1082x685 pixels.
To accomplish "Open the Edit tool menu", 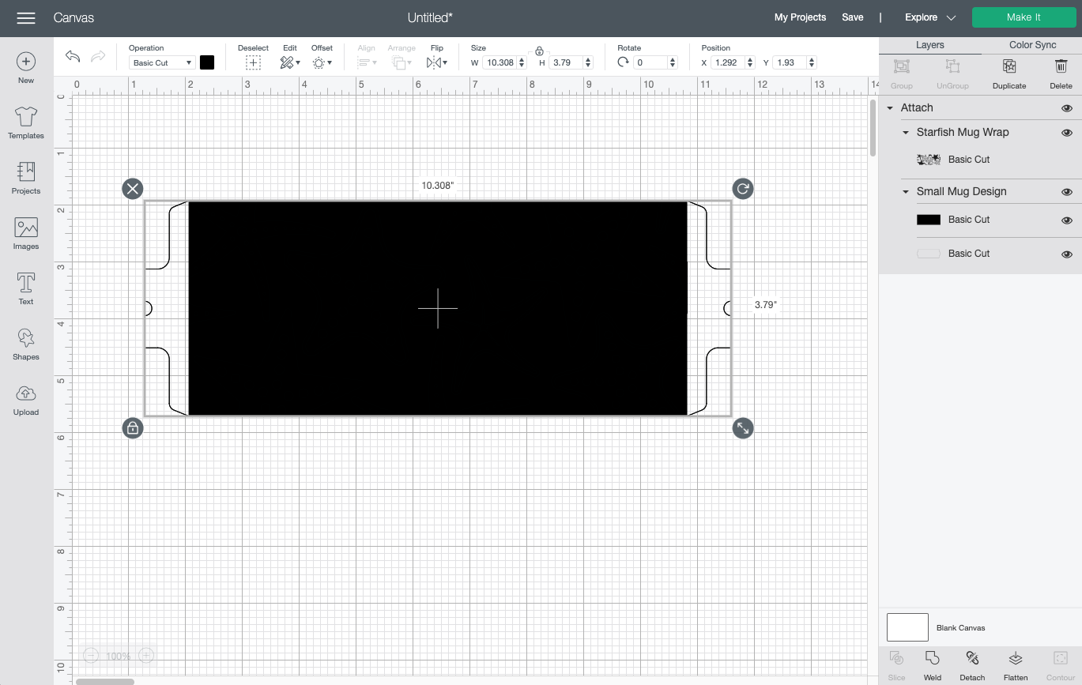I will (290, 62).
